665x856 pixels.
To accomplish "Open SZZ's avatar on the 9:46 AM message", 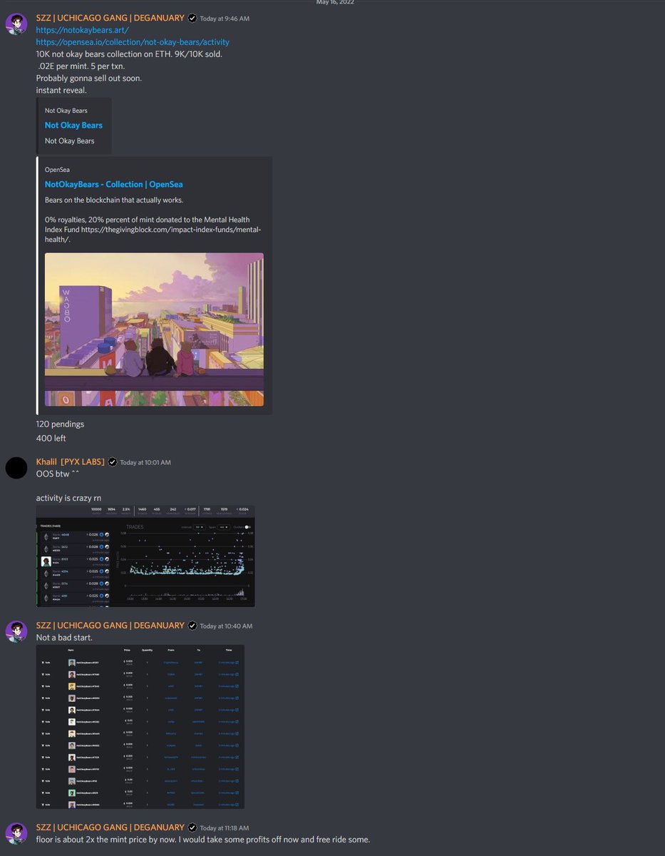I will pyautogui.click(x=16, y=24).
